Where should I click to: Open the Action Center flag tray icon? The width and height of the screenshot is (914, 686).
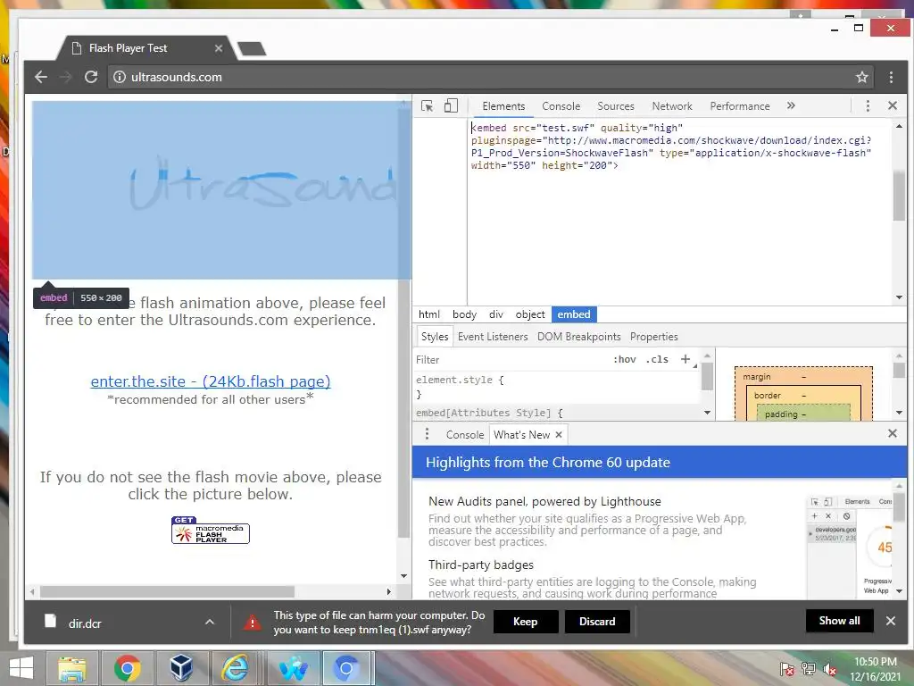click(787, 669)
